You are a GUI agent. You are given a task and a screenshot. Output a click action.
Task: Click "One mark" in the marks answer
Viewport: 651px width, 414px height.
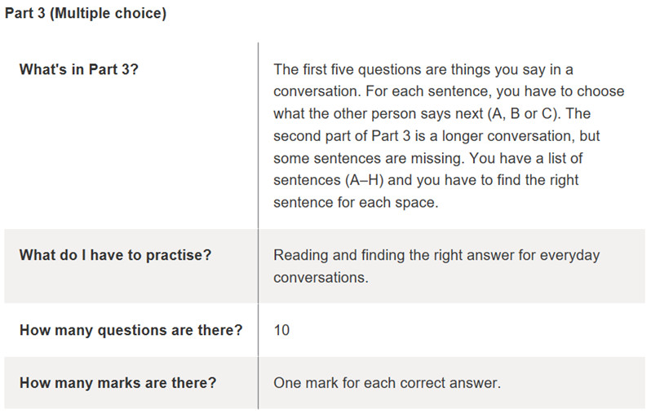303,382
